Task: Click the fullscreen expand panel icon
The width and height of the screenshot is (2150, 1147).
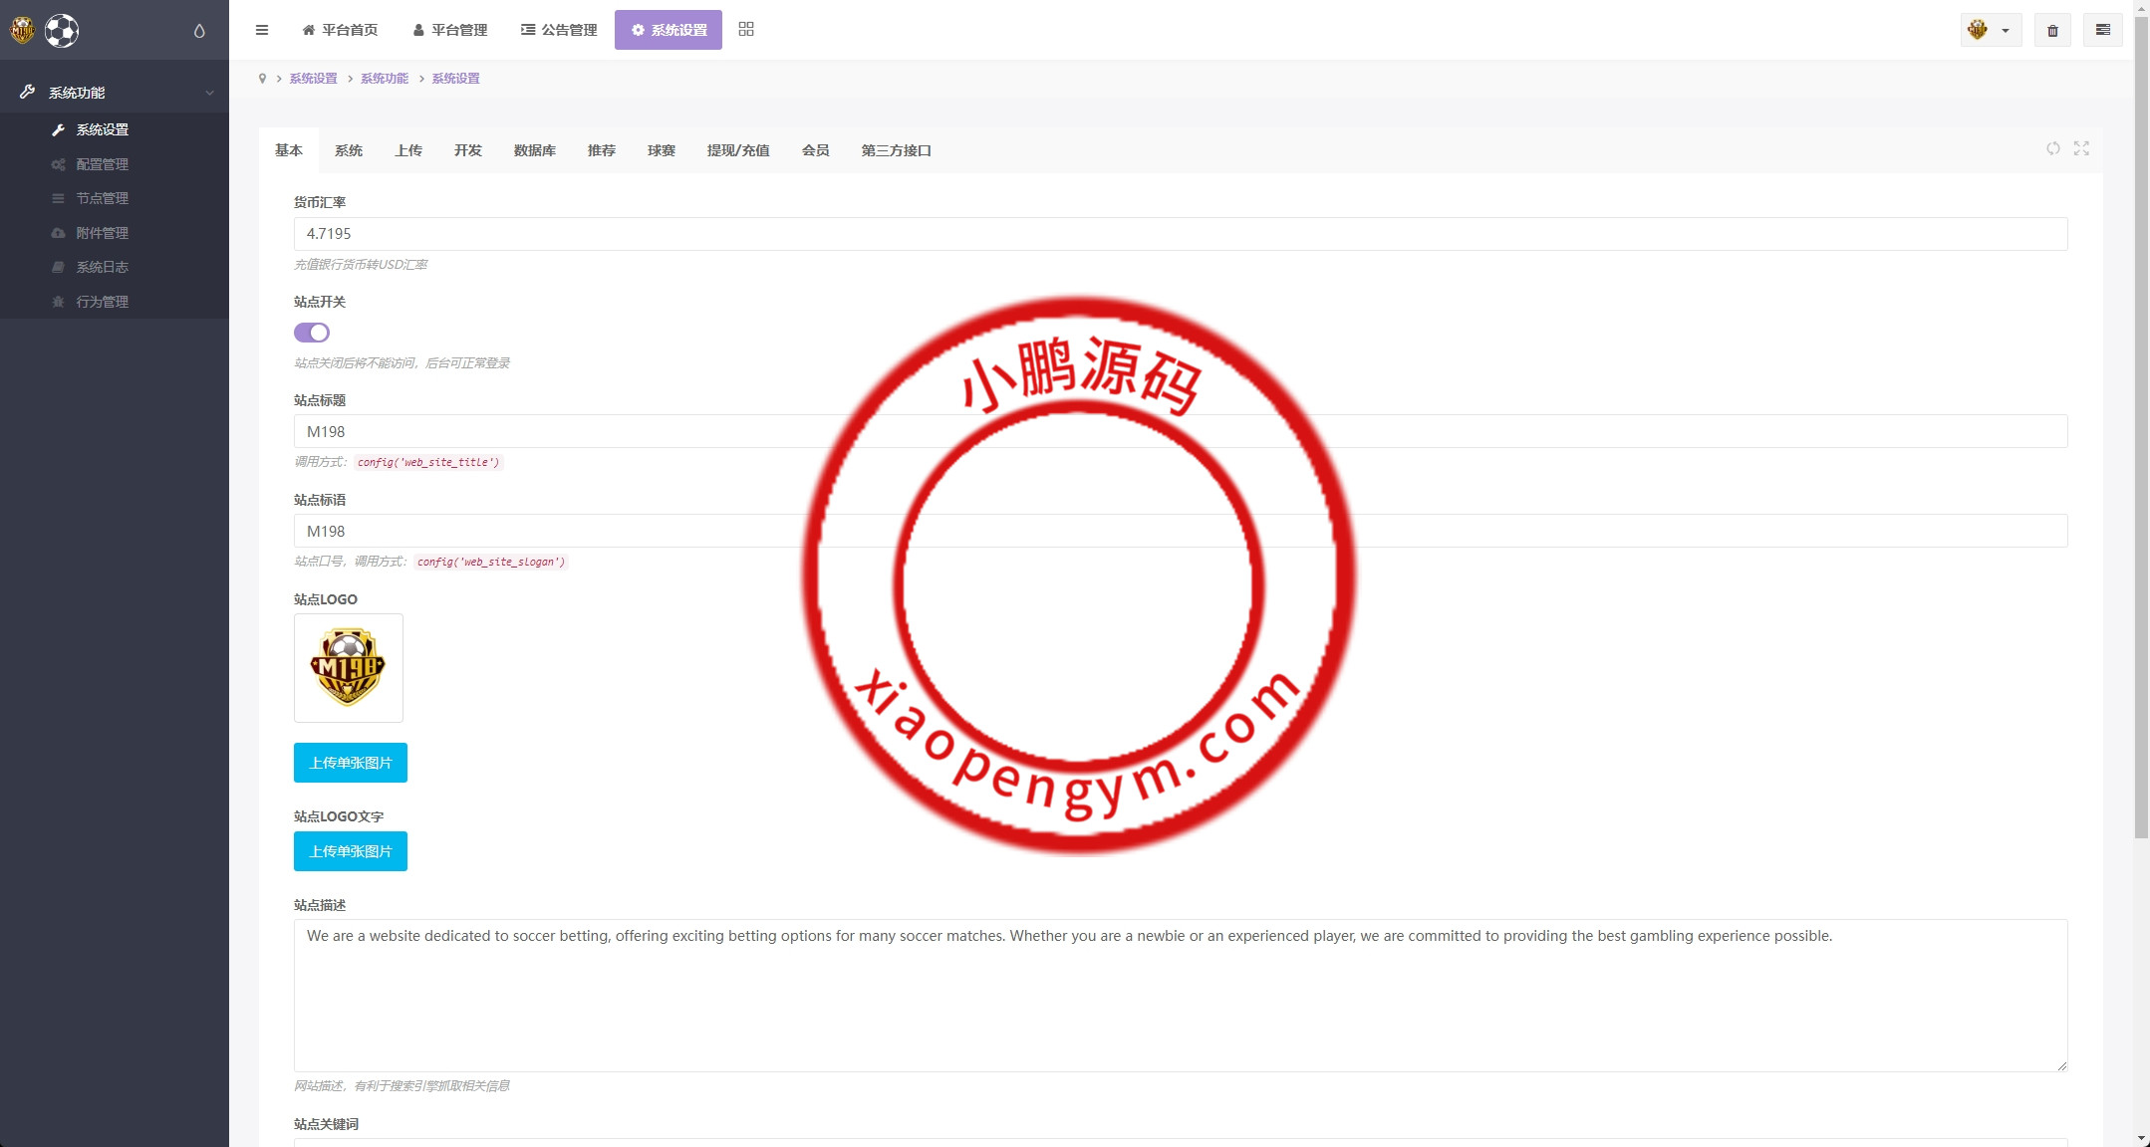Action: (2081, 148)
